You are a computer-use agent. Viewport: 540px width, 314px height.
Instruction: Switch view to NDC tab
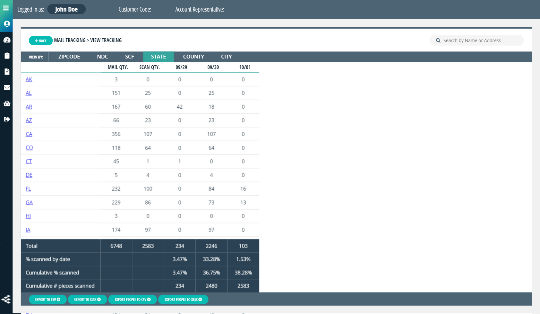(x=102, y=57)
